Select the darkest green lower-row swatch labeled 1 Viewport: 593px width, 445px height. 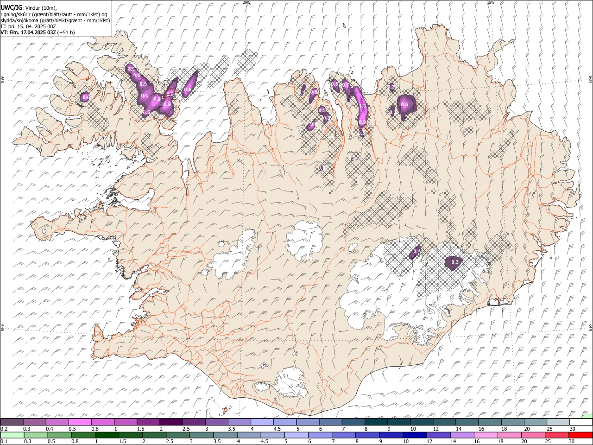[x=107, y=435]
